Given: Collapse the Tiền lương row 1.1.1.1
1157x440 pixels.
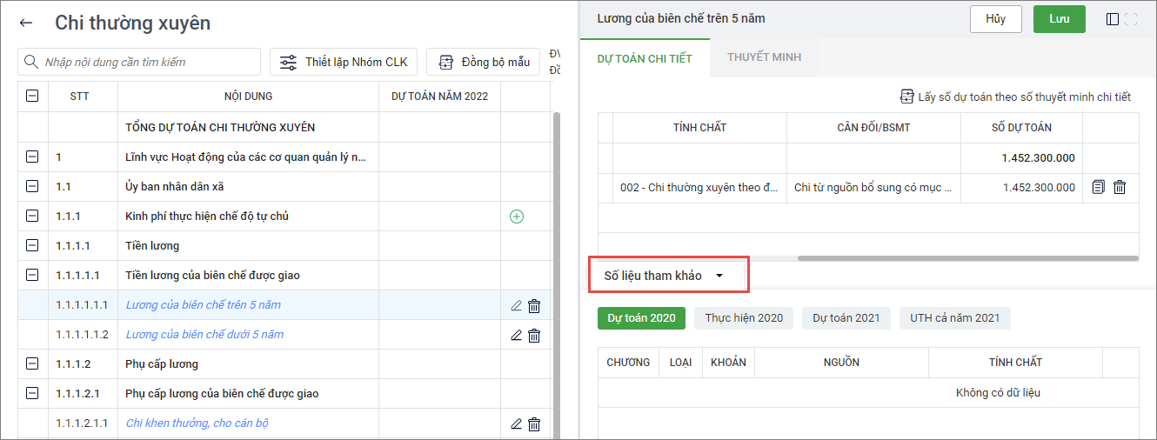Looking at the screenshot, I should pyautogui.click(x=32, y=246).
